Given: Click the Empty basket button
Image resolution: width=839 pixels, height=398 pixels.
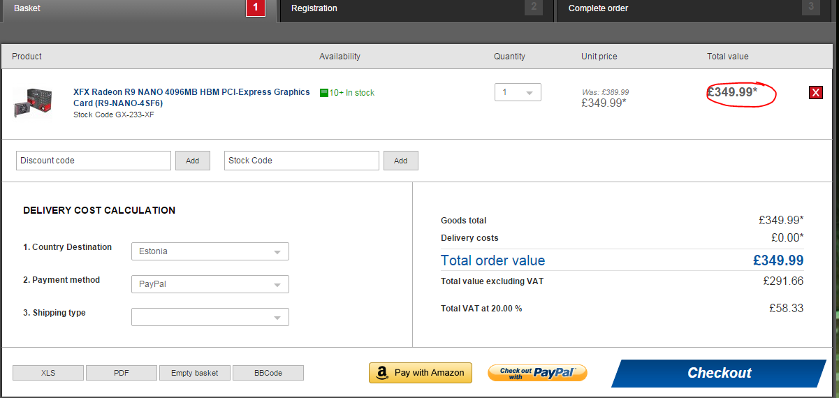Looking at the screenshot, I should click(195, 373).
